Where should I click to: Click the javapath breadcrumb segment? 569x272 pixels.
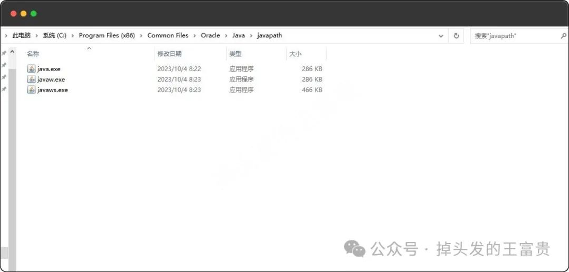click(x=269, y=36)
